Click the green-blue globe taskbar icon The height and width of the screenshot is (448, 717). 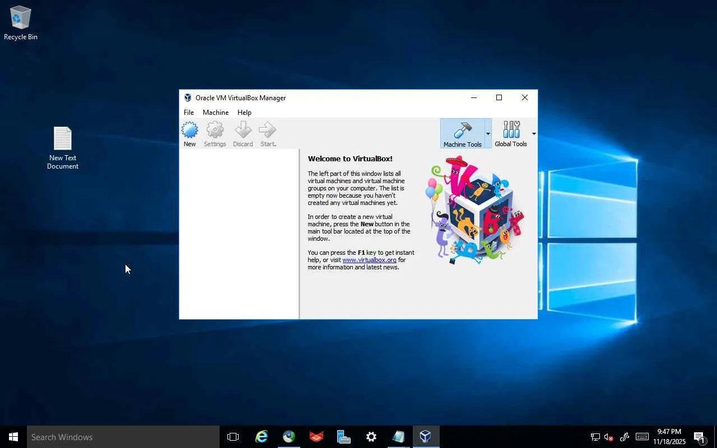click(289, 437)
